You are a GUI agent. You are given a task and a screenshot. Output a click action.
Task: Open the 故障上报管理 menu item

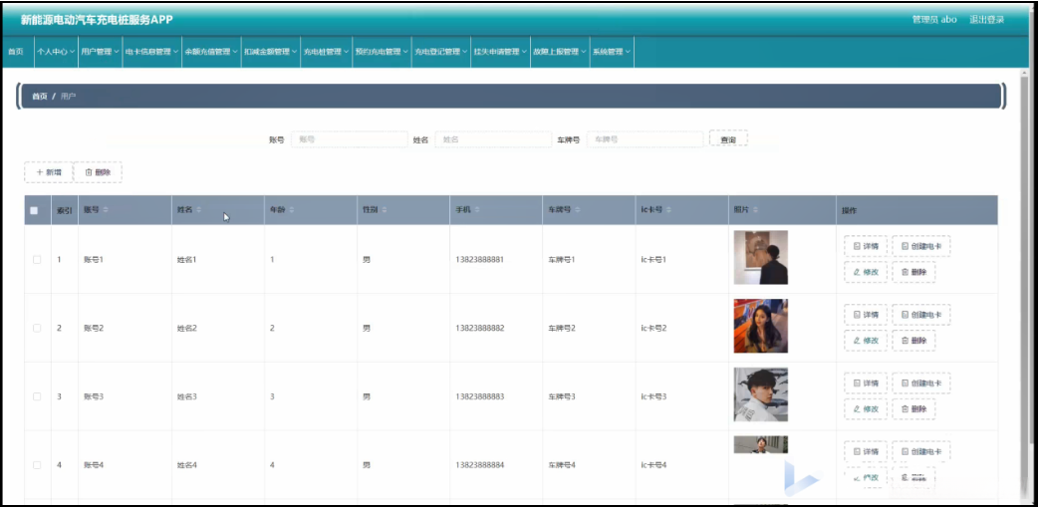[560, 51]
